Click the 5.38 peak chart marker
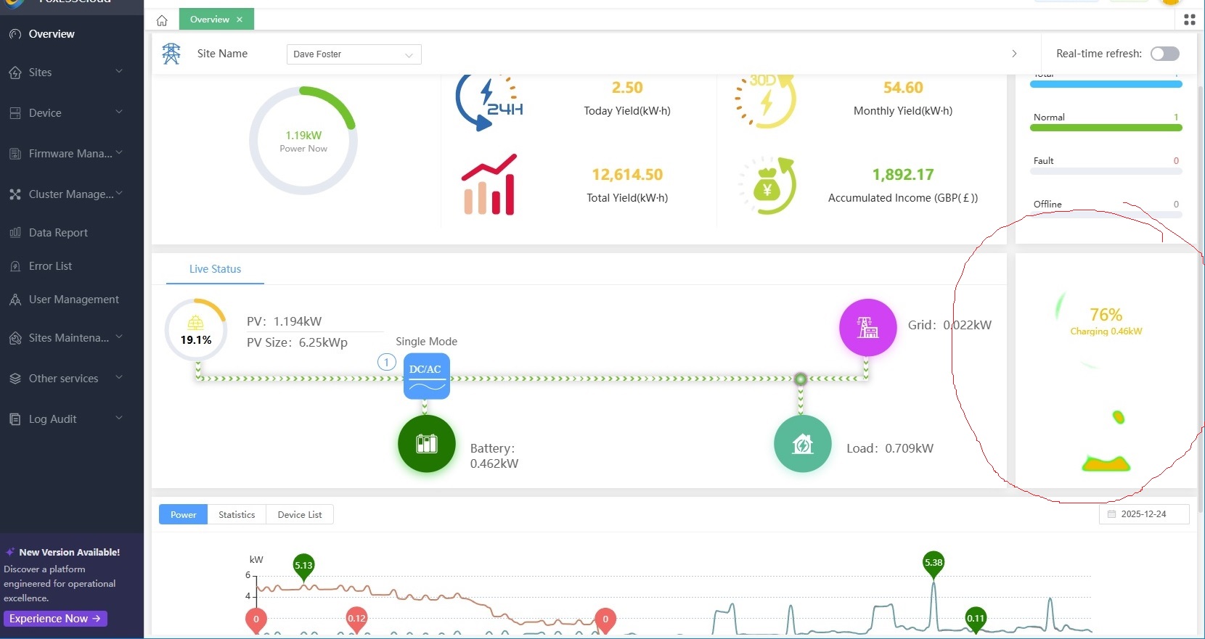 933,564
